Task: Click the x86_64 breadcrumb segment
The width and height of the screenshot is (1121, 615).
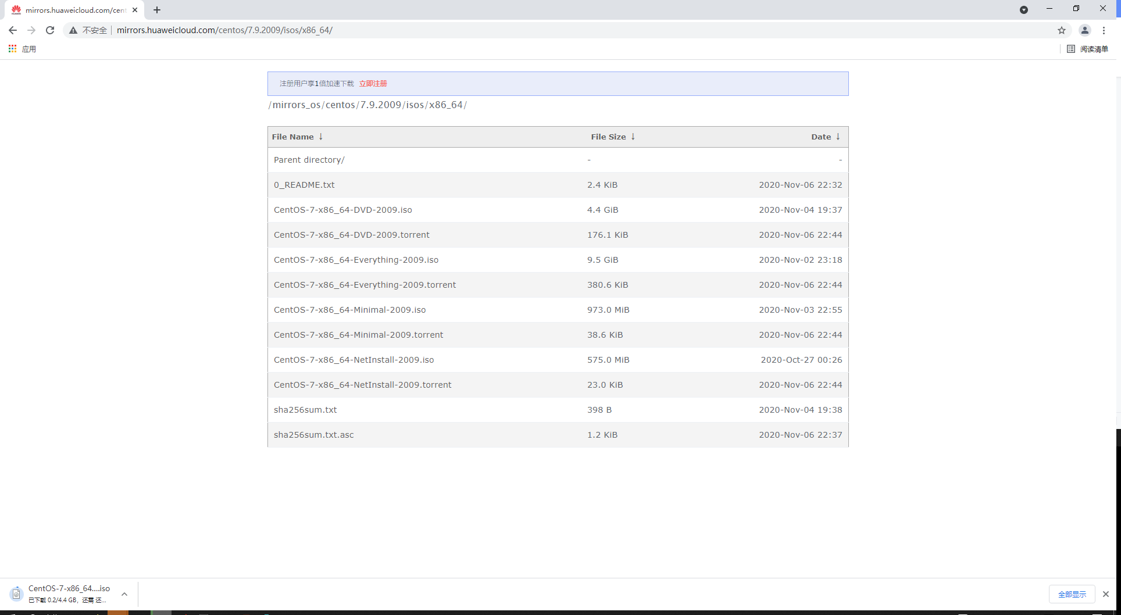Action: pyautogui.click(x=446, y=105)
